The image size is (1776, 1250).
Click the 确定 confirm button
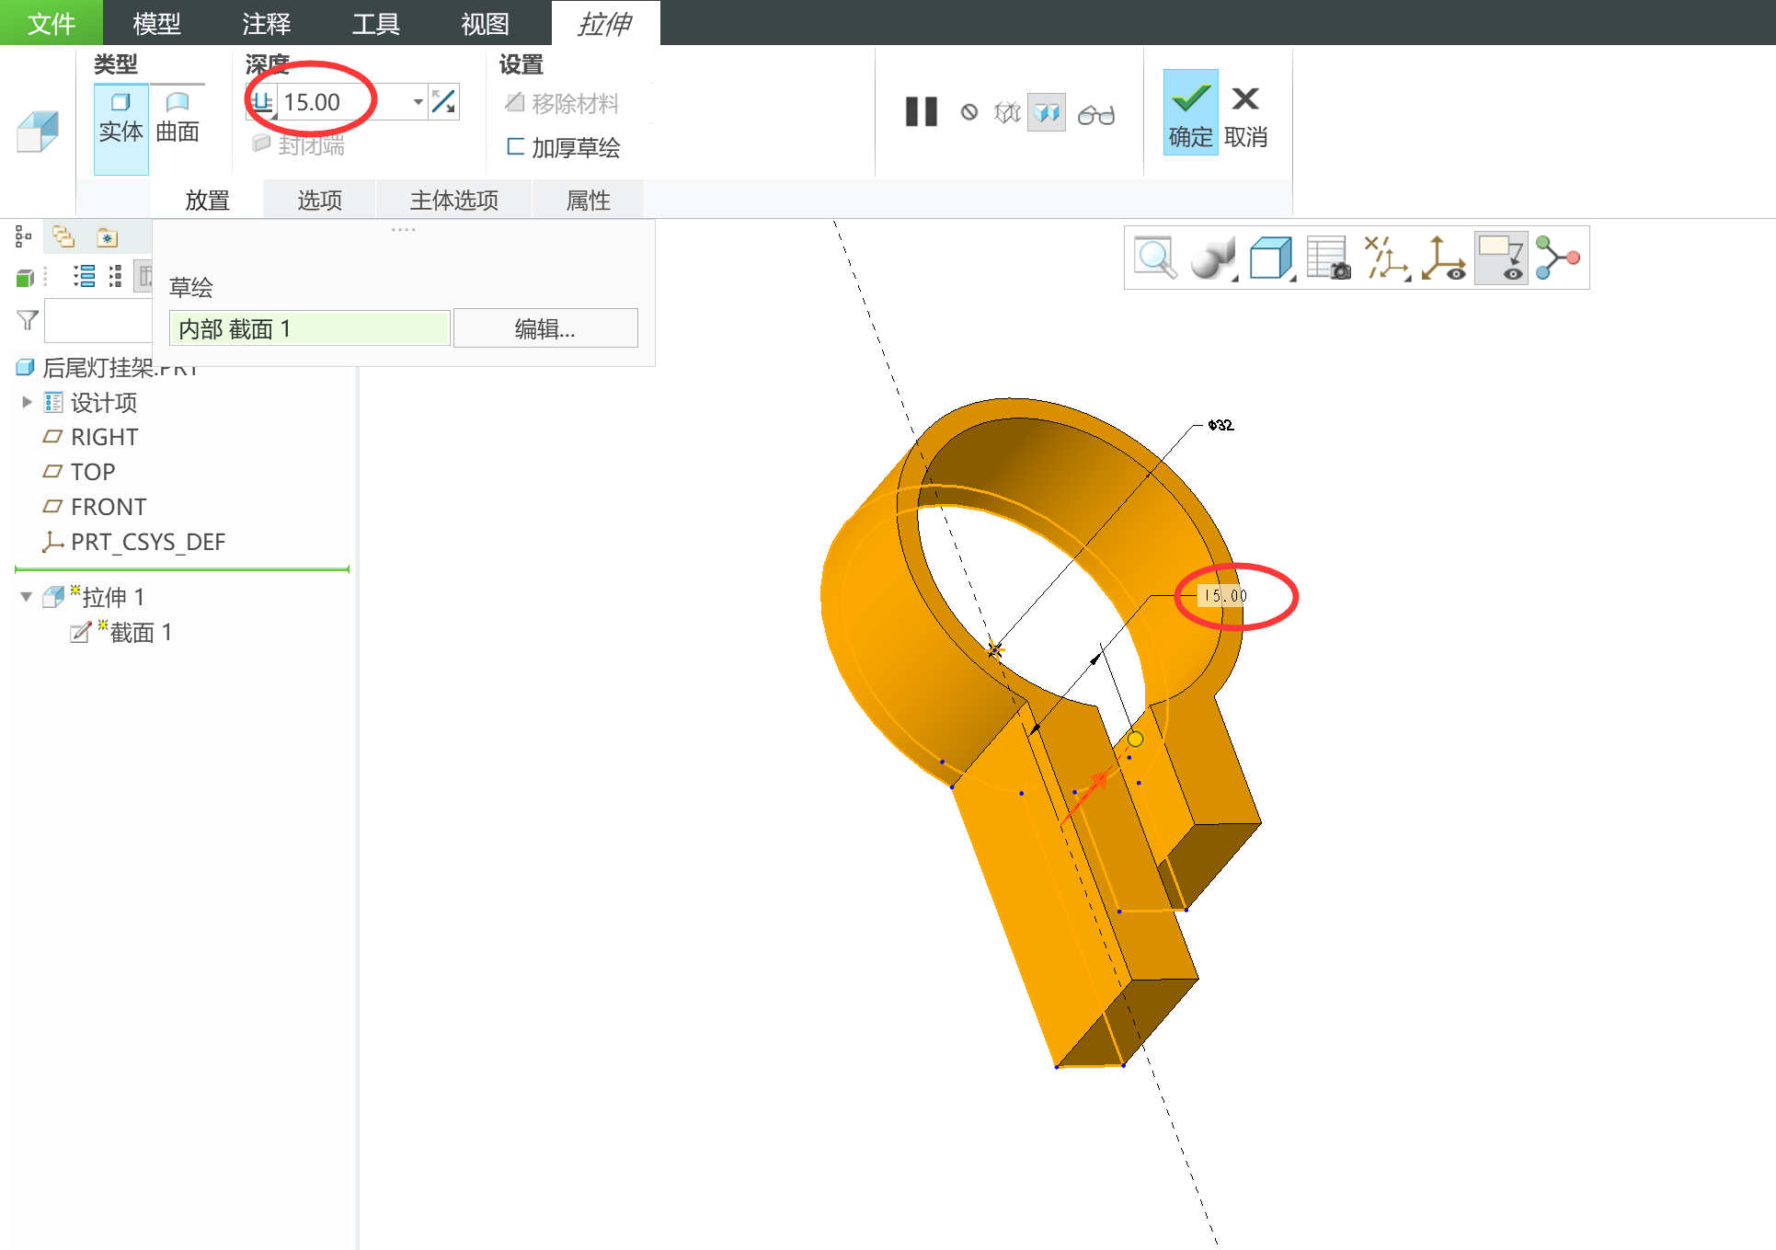coord(1190,113)
